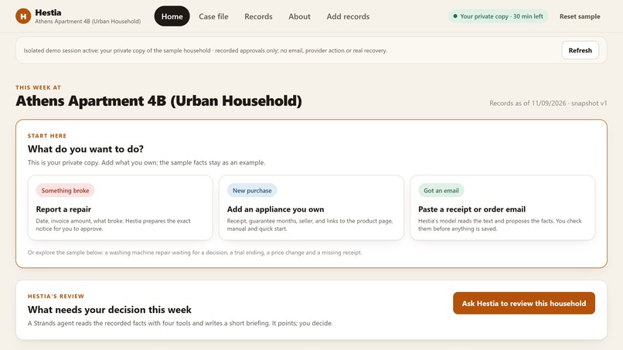Ask Hestia to review this household
Screen dimensions: 623x350
point(524,303)
